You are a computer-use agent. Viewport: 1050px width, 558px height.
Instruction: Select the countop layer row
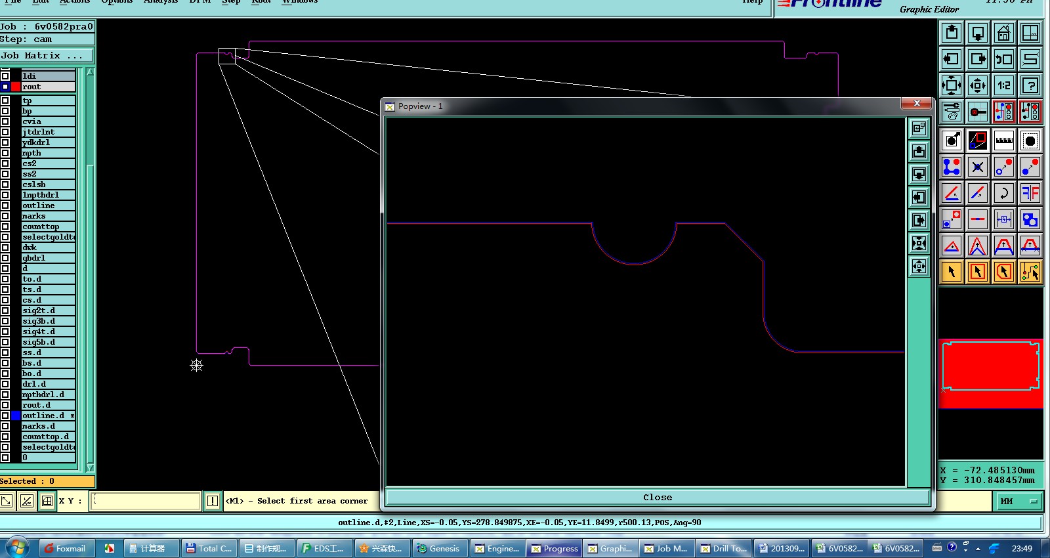(x=48, y=226)
